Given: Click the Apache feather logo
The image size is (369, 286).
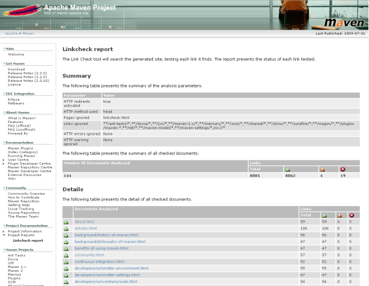Looking at the screenshot, I should click(20, 12).
